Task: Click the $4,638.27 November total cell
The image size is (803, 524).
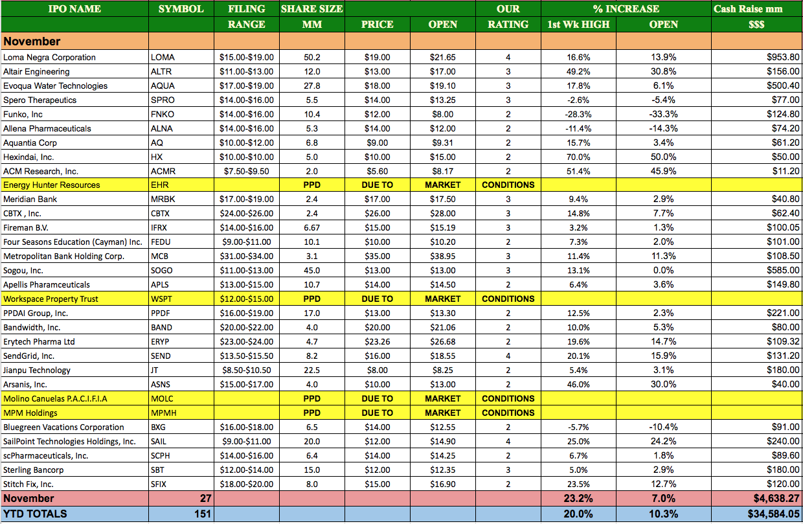Action: (757, 499)
